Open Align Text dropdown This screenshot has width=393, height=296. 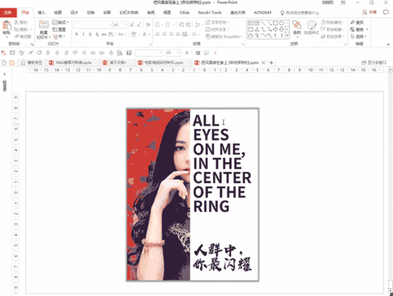[217, 29]
